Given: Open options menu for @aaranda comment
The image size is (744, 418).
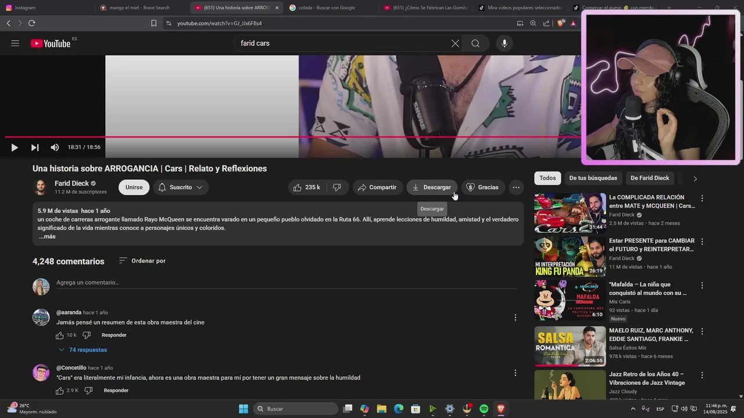Looking at the screenshot, I should click(x=515, y=318).
